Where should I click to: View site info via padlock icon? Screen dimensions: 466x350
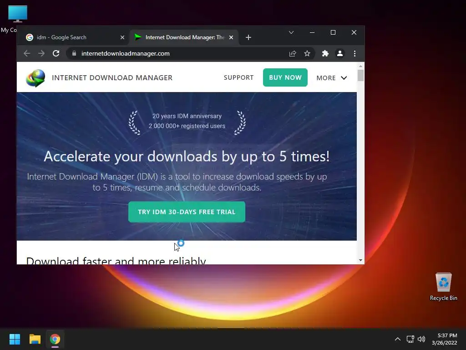pyautogui.click(x=74, y=53)
